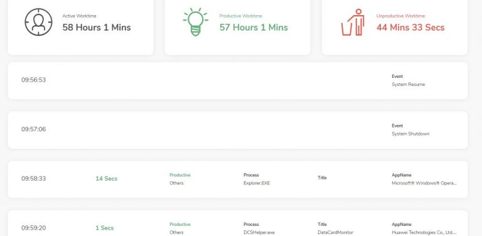Select the "57 Hours 1 Mins" value
Image resolution: width=482 pixels, height=236 pixels.
point(254,28)
